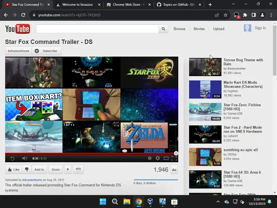
Task: Open the taskbar clock and date
Action: pos(257,201)
